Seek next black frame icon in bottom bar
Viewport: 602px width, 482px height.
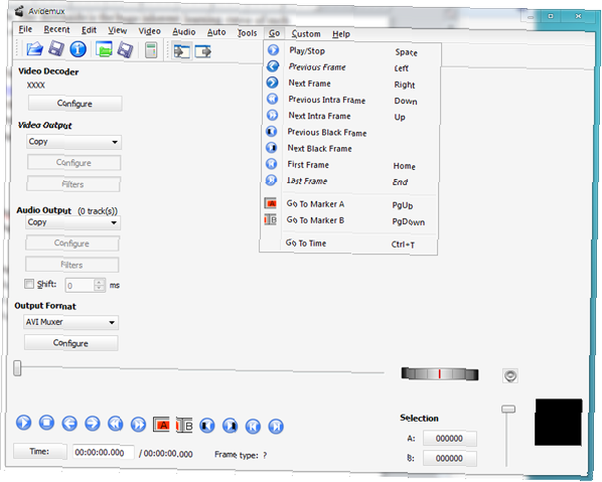pos(230,426)
